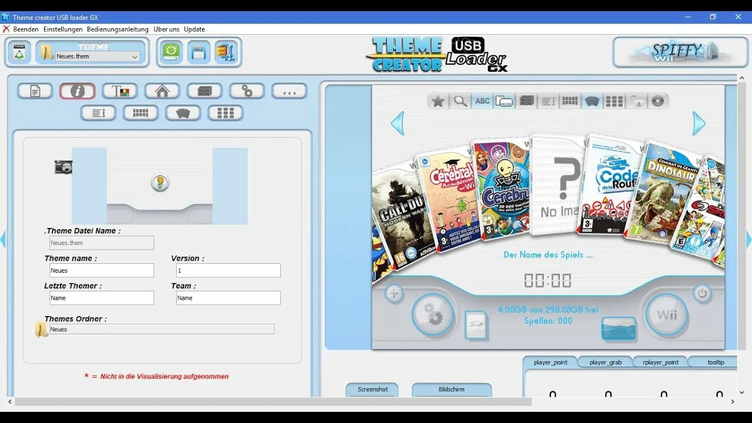Click the Theme name input field
Image resolution: width=752 pixels, height=423 pixels.
[x=102, y=270]
